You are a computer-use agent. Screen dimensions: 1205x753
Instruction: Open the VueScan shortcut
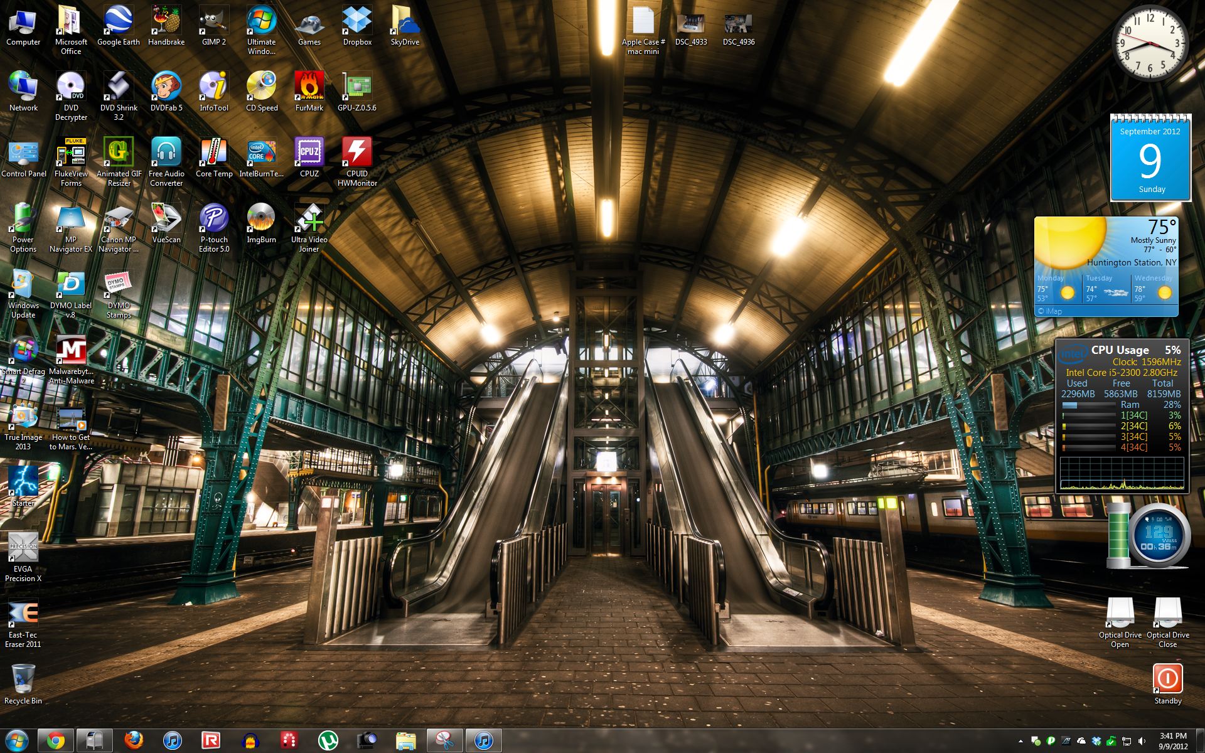pyautogui.click(x=166, y=223)
